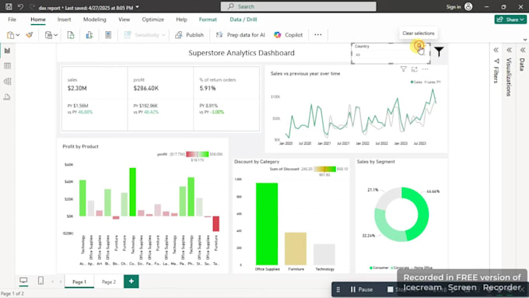Select the Format Painter brush
Screen dimensions: 529x298
point(30,35)
